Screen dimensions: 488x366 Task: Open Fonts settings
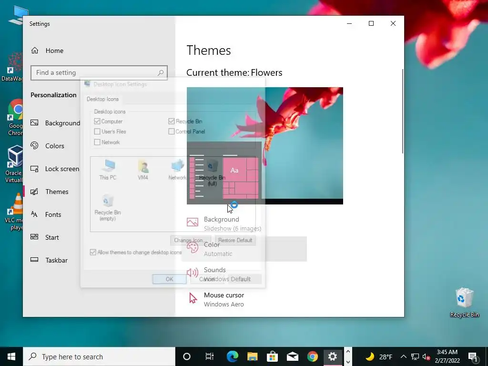(x=46, y=214)
